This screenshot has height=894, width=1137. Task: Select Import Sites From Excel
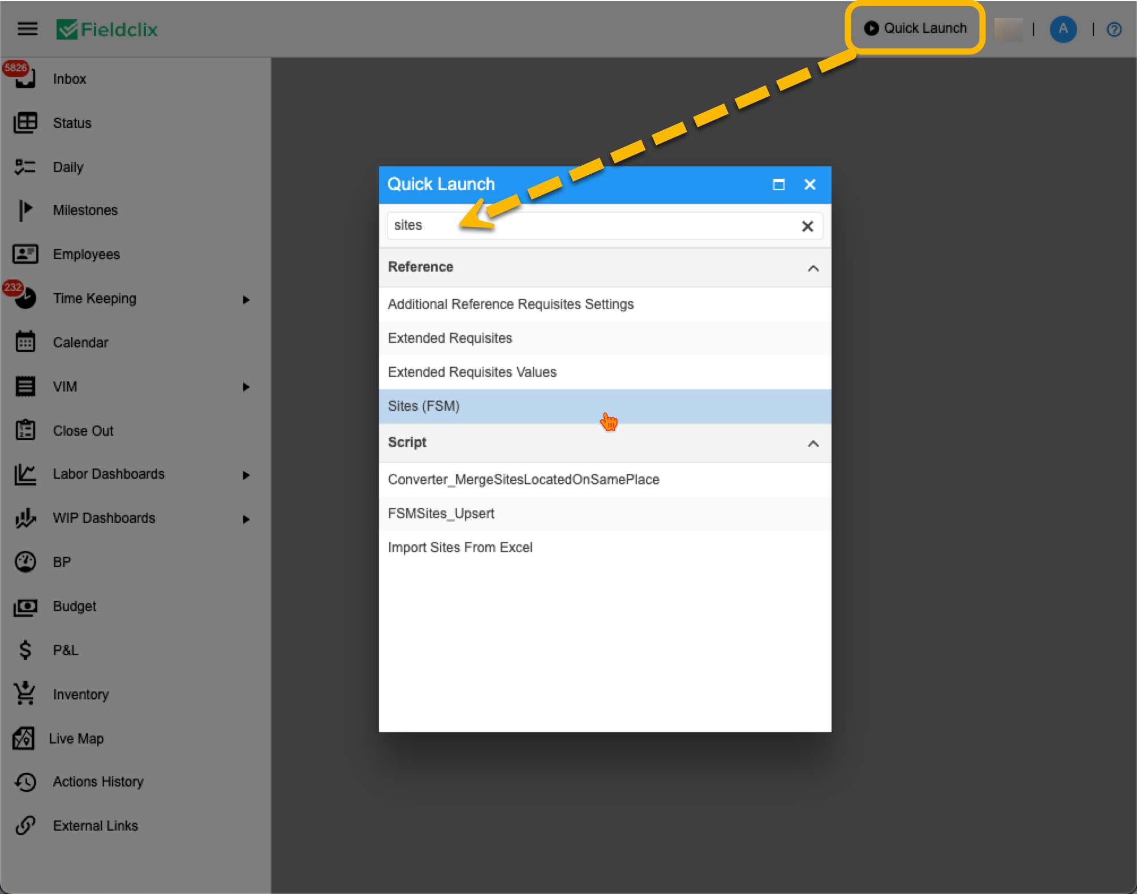(x=460, y=548)
